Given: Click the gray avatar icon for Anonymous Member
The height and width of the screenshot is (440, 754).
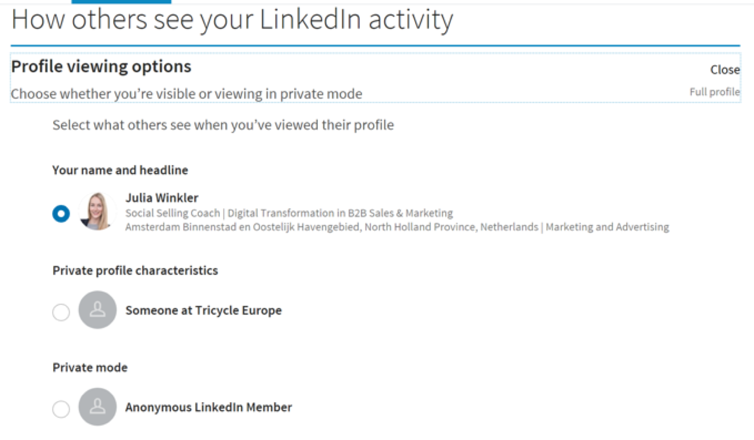Looking at the screenshot, I should point(97,407).
